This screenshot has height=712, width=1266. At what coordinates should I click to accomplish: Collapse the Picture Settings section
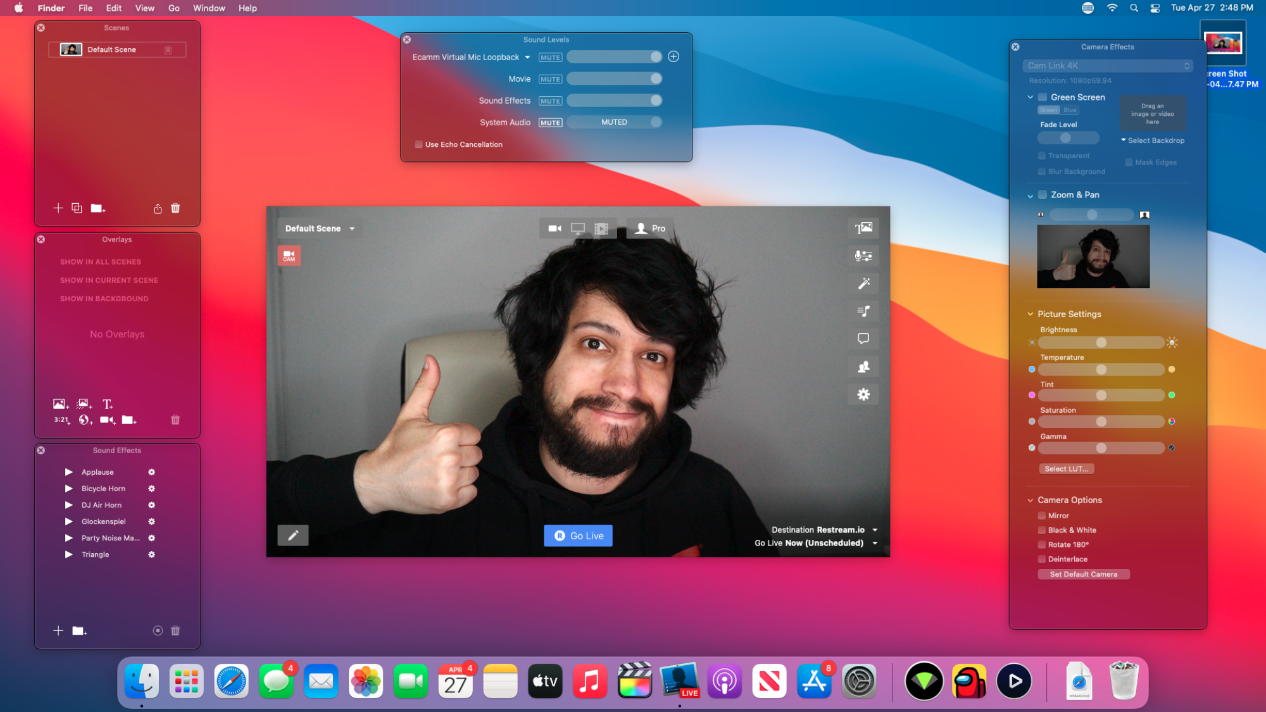(1031, 314)
